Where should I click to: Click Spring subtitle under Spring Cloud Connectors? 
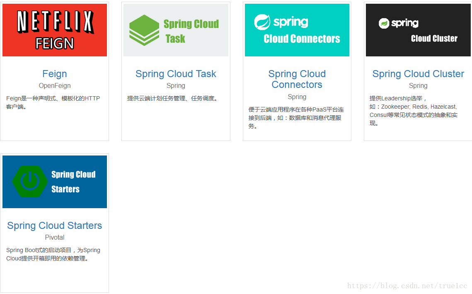tap(297, 97)
